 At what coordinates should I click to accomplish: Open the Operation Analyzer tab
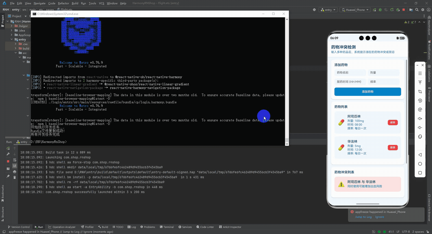pos(62,227)
